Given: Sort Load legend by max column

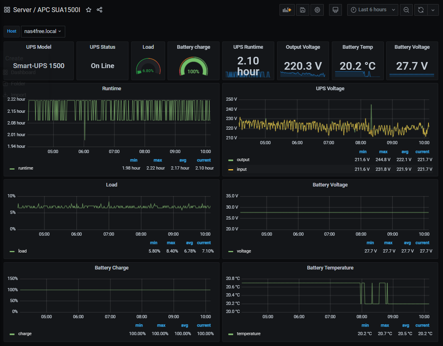Looking at the screenshot, I should pos(171,243).
